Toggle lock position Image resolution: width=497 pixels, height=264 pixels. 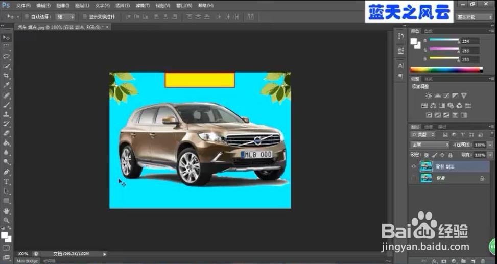pyautogui.click(x=442, y=155)
